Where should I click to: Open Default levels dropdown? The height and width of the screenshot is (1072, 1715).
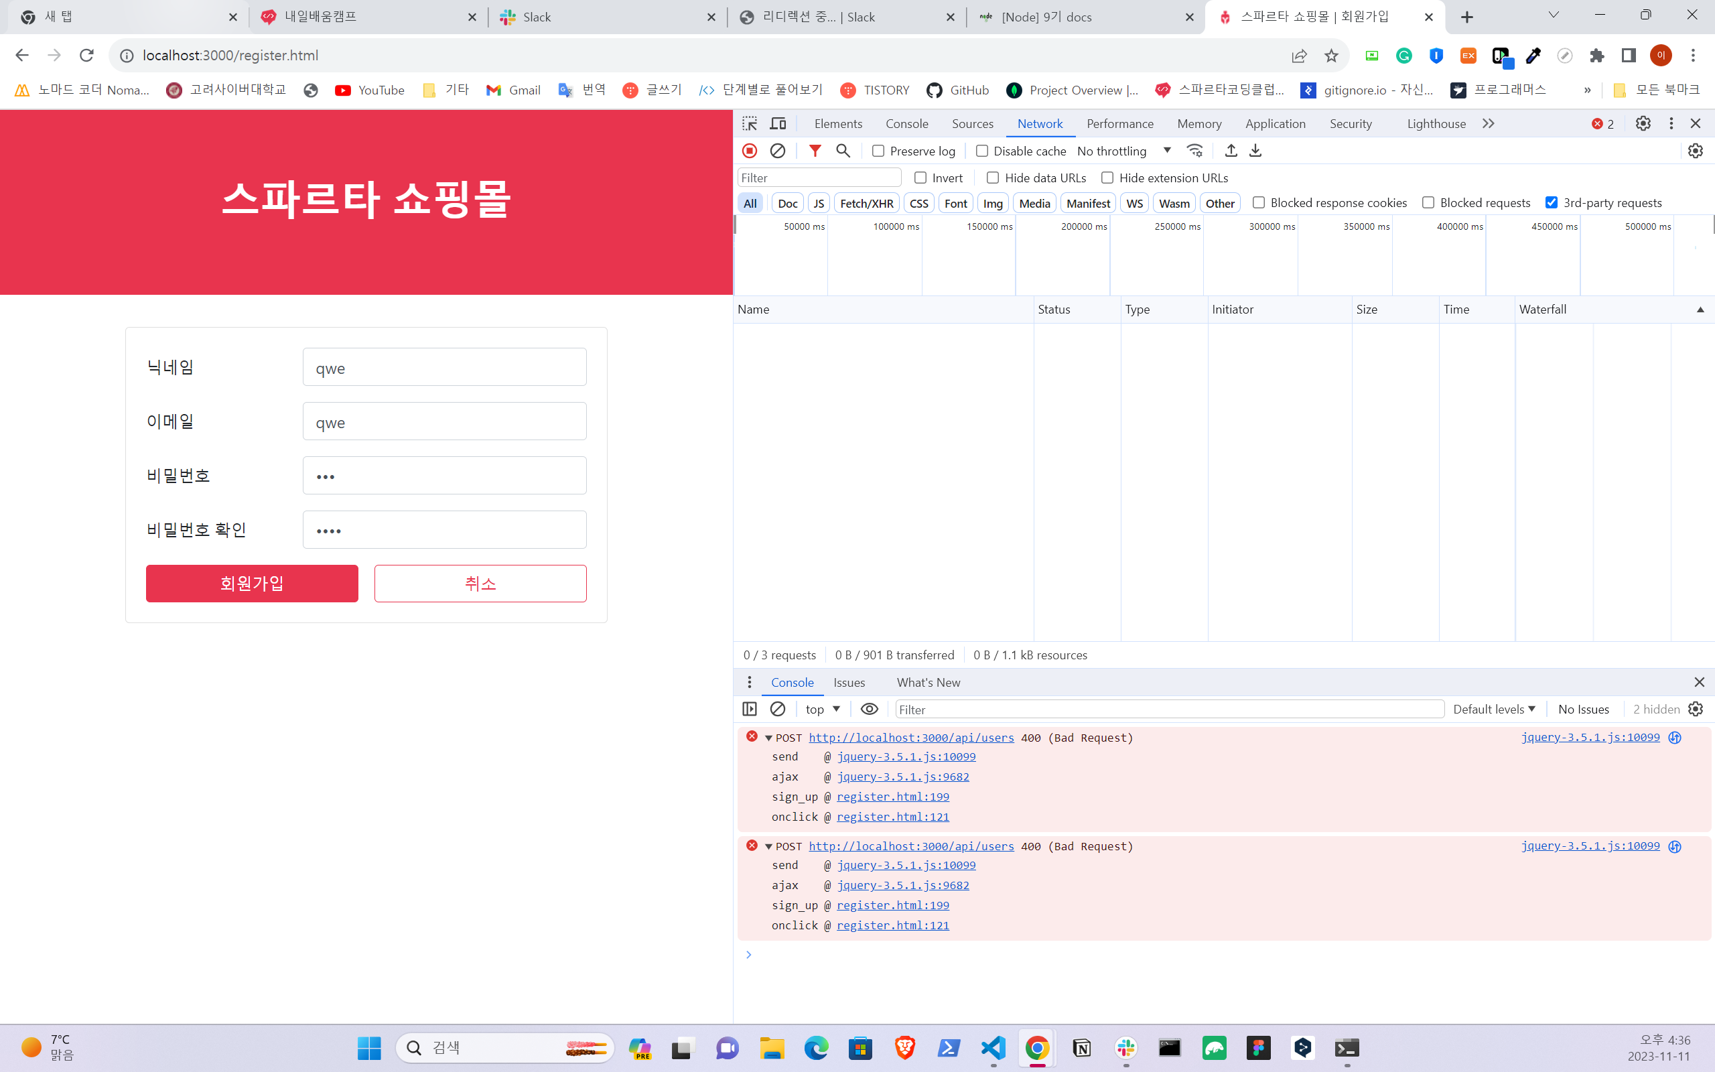1494,709
